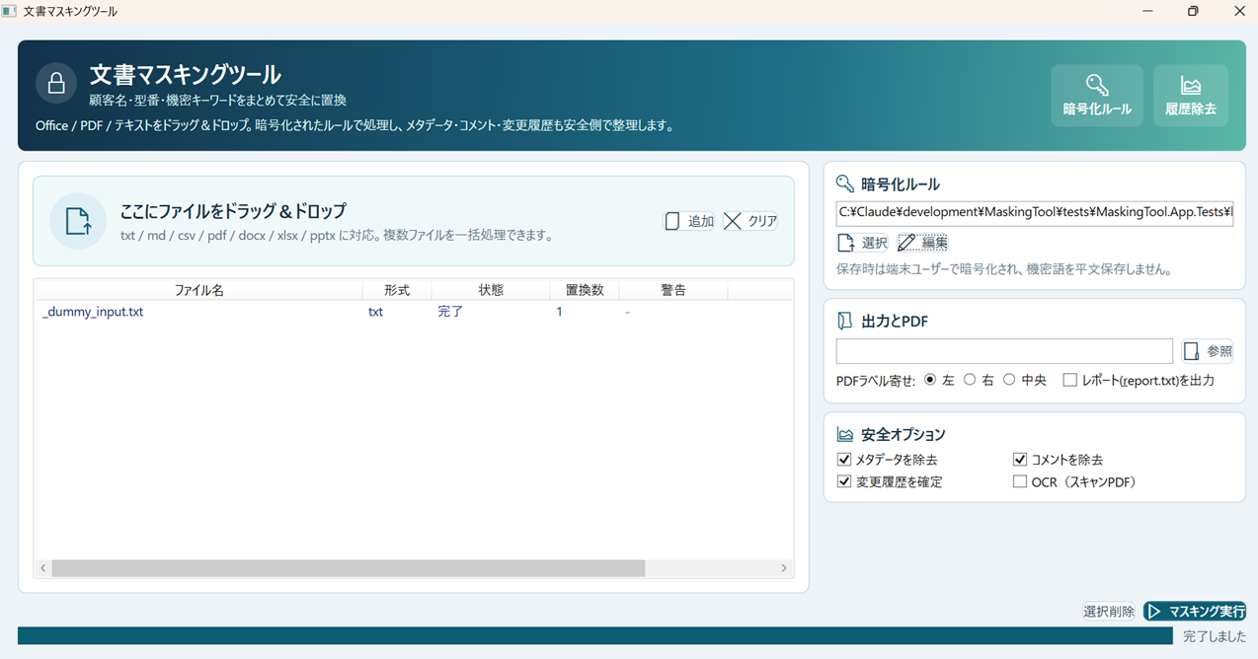Click the 形式 column header
1258x659 pixels.
tap(396, 290)
